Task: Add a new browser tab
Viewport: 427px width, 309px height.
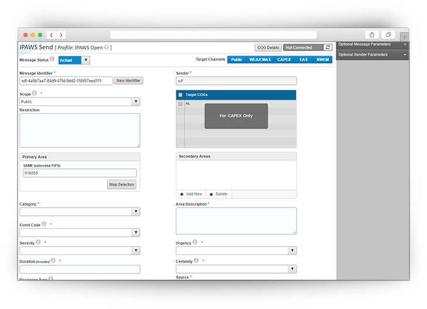Action: (x=404, y=37)
